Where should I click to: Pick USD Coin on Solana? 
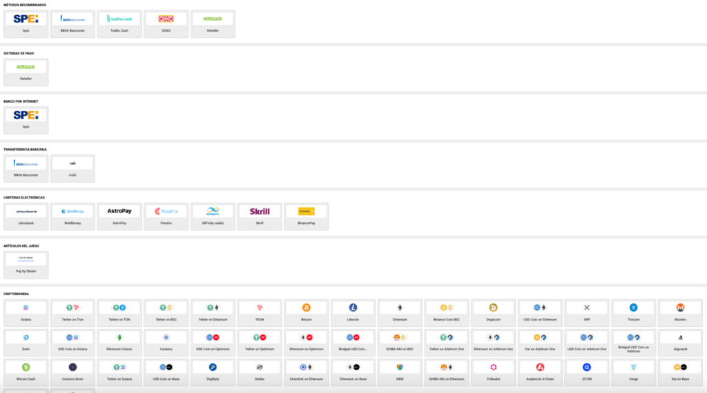click(72, 343)
